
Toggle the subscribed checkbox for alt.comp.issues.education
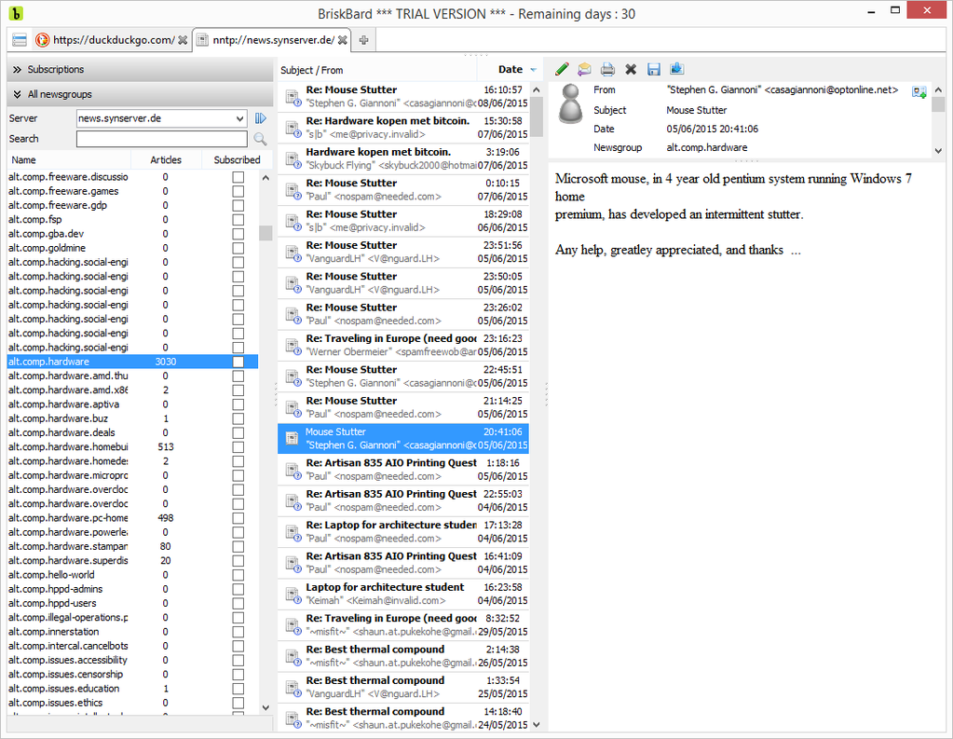coord(238,689)
